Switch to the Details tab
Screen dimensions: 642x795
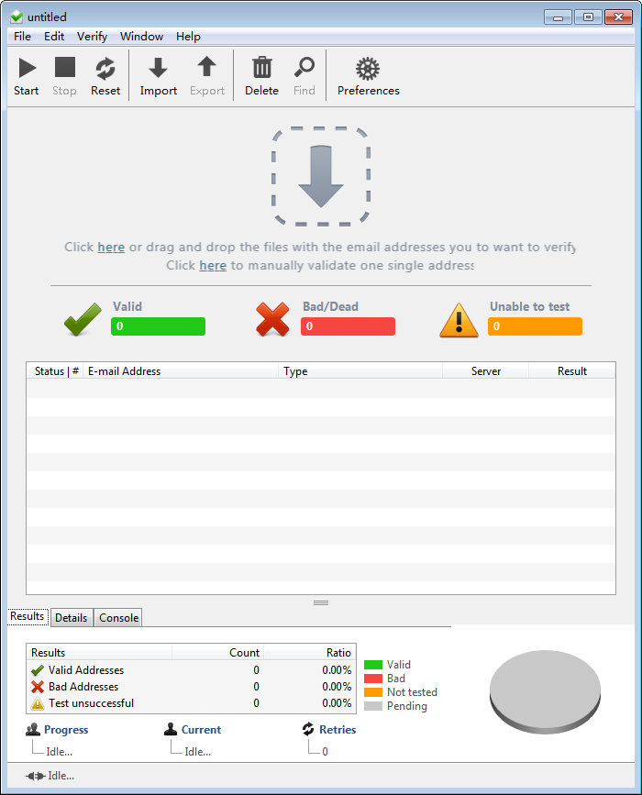click(71, 617)
